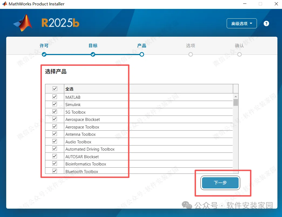Click the scrollbar up arrow in product list
Image resolution: width=282 pixels, height=217 pixels.
[236, 96]
